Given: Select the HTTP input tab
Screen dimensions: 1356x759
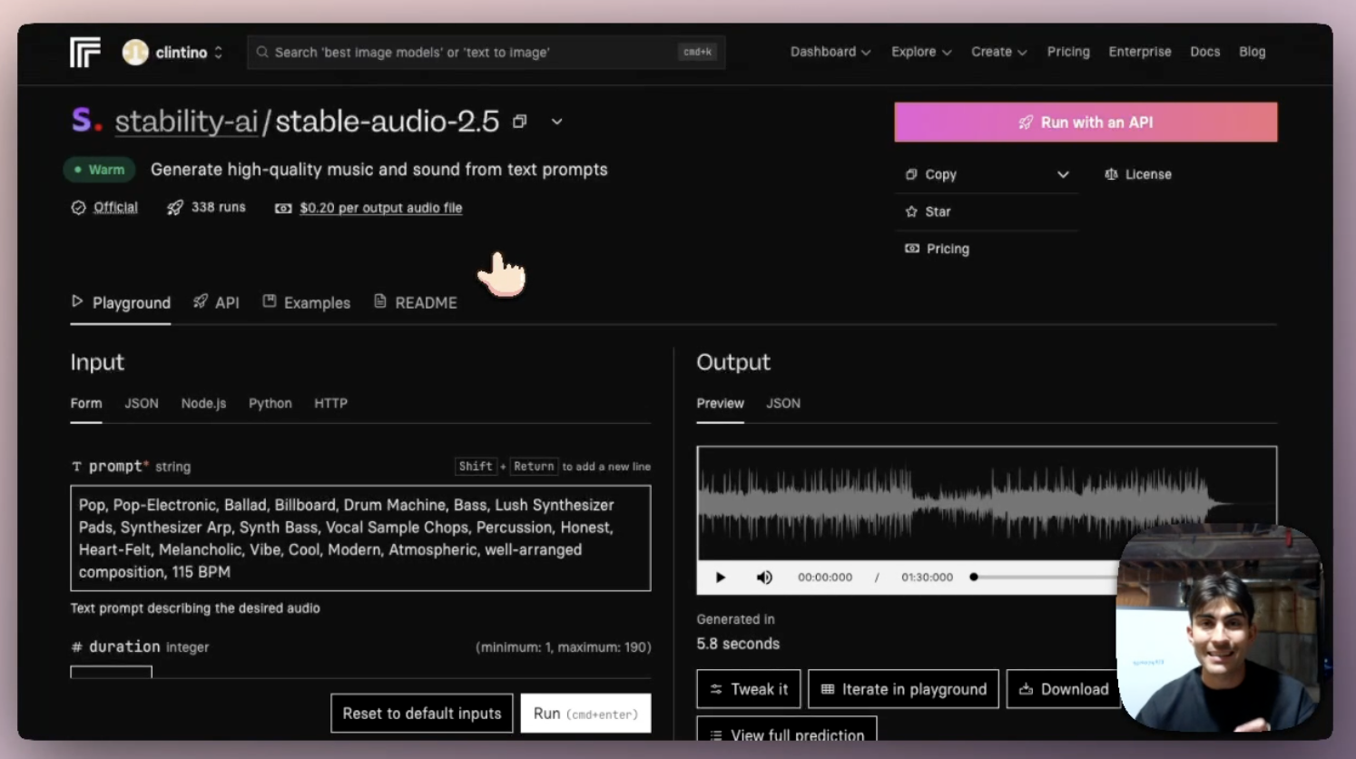Looking at the screenshot, I should click(330, 403).
